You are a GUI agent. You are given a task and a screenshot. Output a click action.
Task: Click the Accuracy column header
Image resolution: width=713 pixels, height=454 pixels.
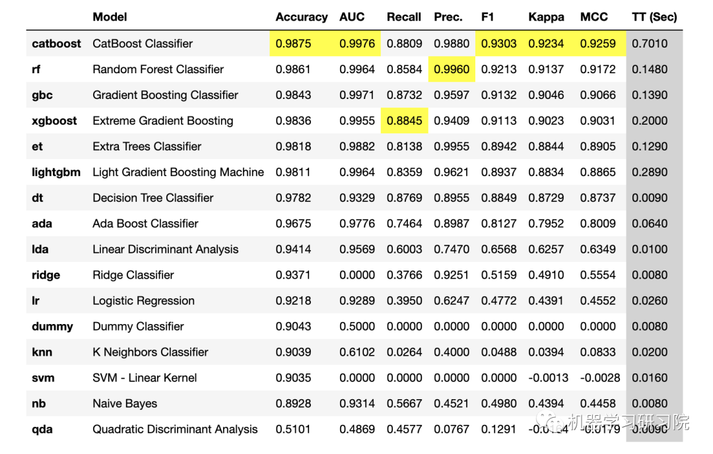pyautogui.click(x=302, y=16)
